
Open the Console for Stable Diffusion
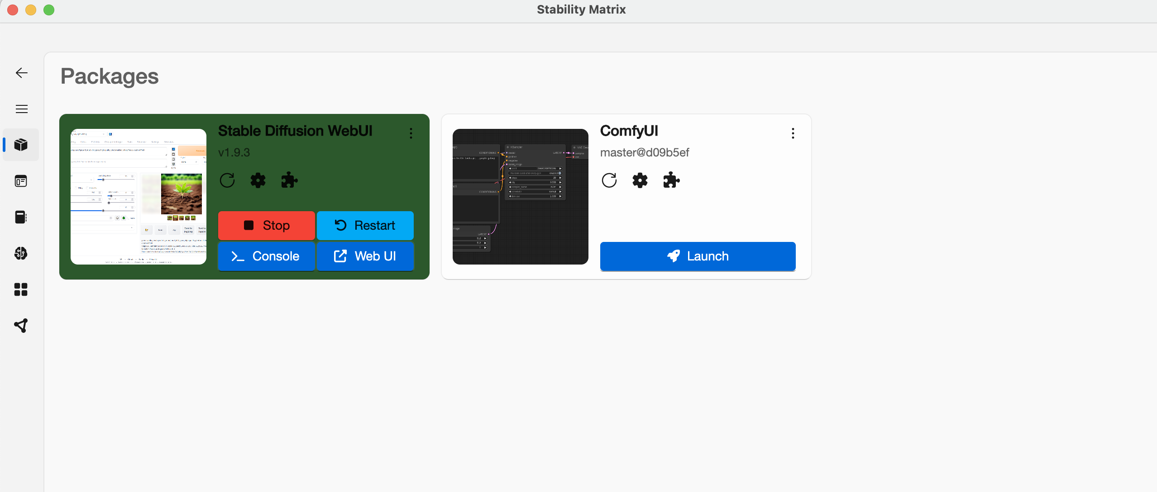tap(266, 256)
